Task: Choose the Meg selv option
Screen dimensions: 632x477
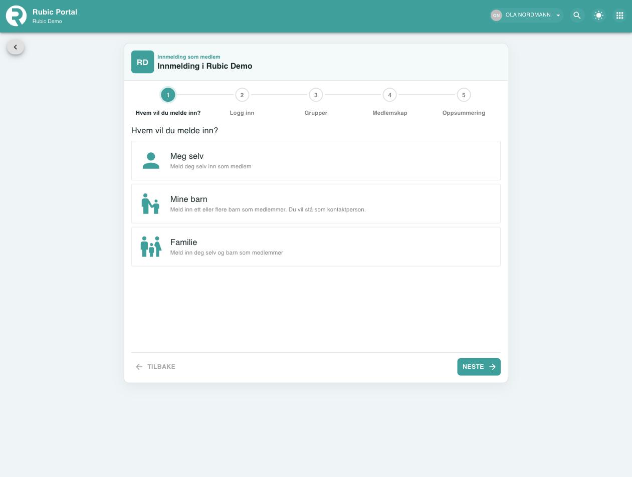Action: (x=316, y=160)
